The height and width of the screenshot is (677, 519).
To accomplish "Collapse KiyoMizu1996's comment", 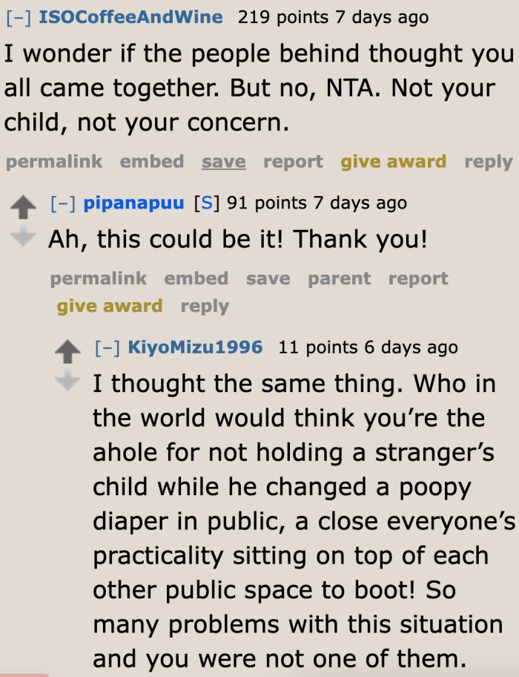I will click(x=107, y=347).
